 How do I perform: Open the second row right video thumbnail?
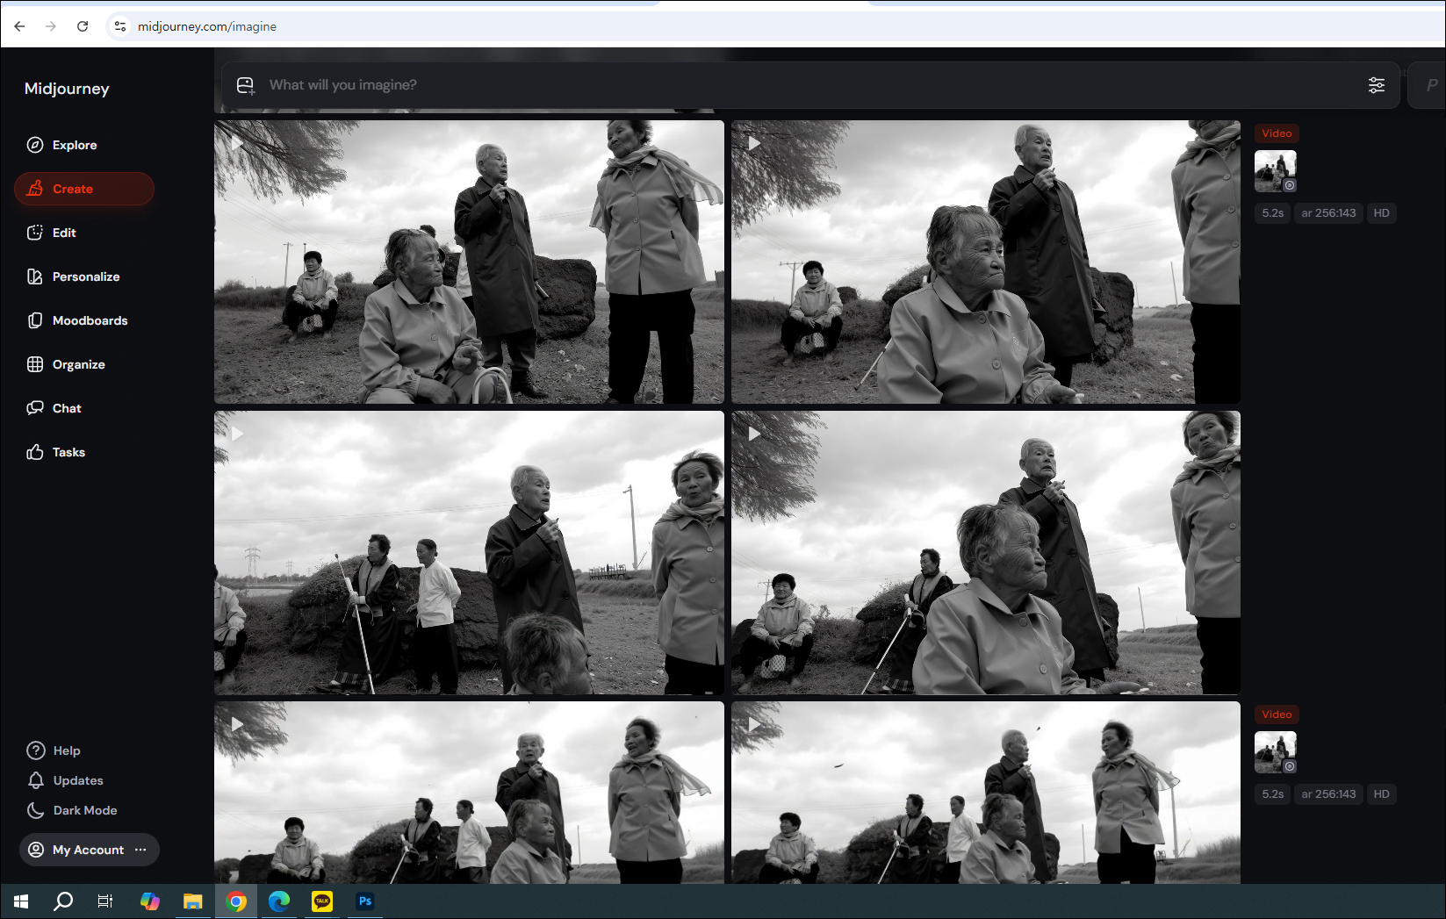(986, 553)
